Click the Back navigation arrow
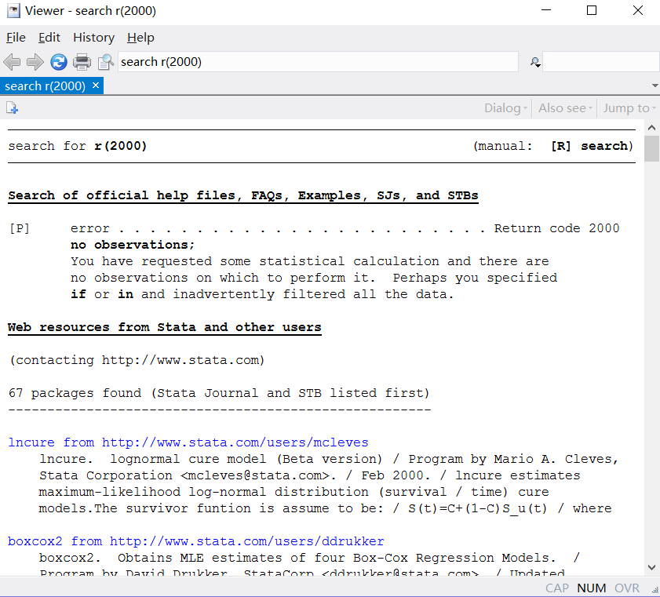 point(12,62)
